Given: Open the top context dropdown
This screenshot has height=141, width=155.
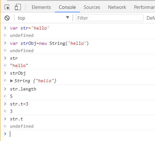Looking at the screenshot, I should click(x=43, y=18).
